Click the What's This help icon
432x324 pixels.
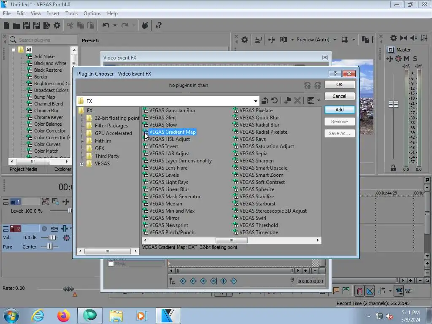(x=158, y=25)
